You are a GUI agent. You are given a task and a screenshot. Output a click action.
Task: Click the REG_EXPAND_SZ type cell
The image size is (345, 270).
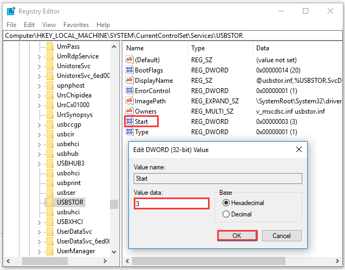pyautogui.click(x=214, y=101)
